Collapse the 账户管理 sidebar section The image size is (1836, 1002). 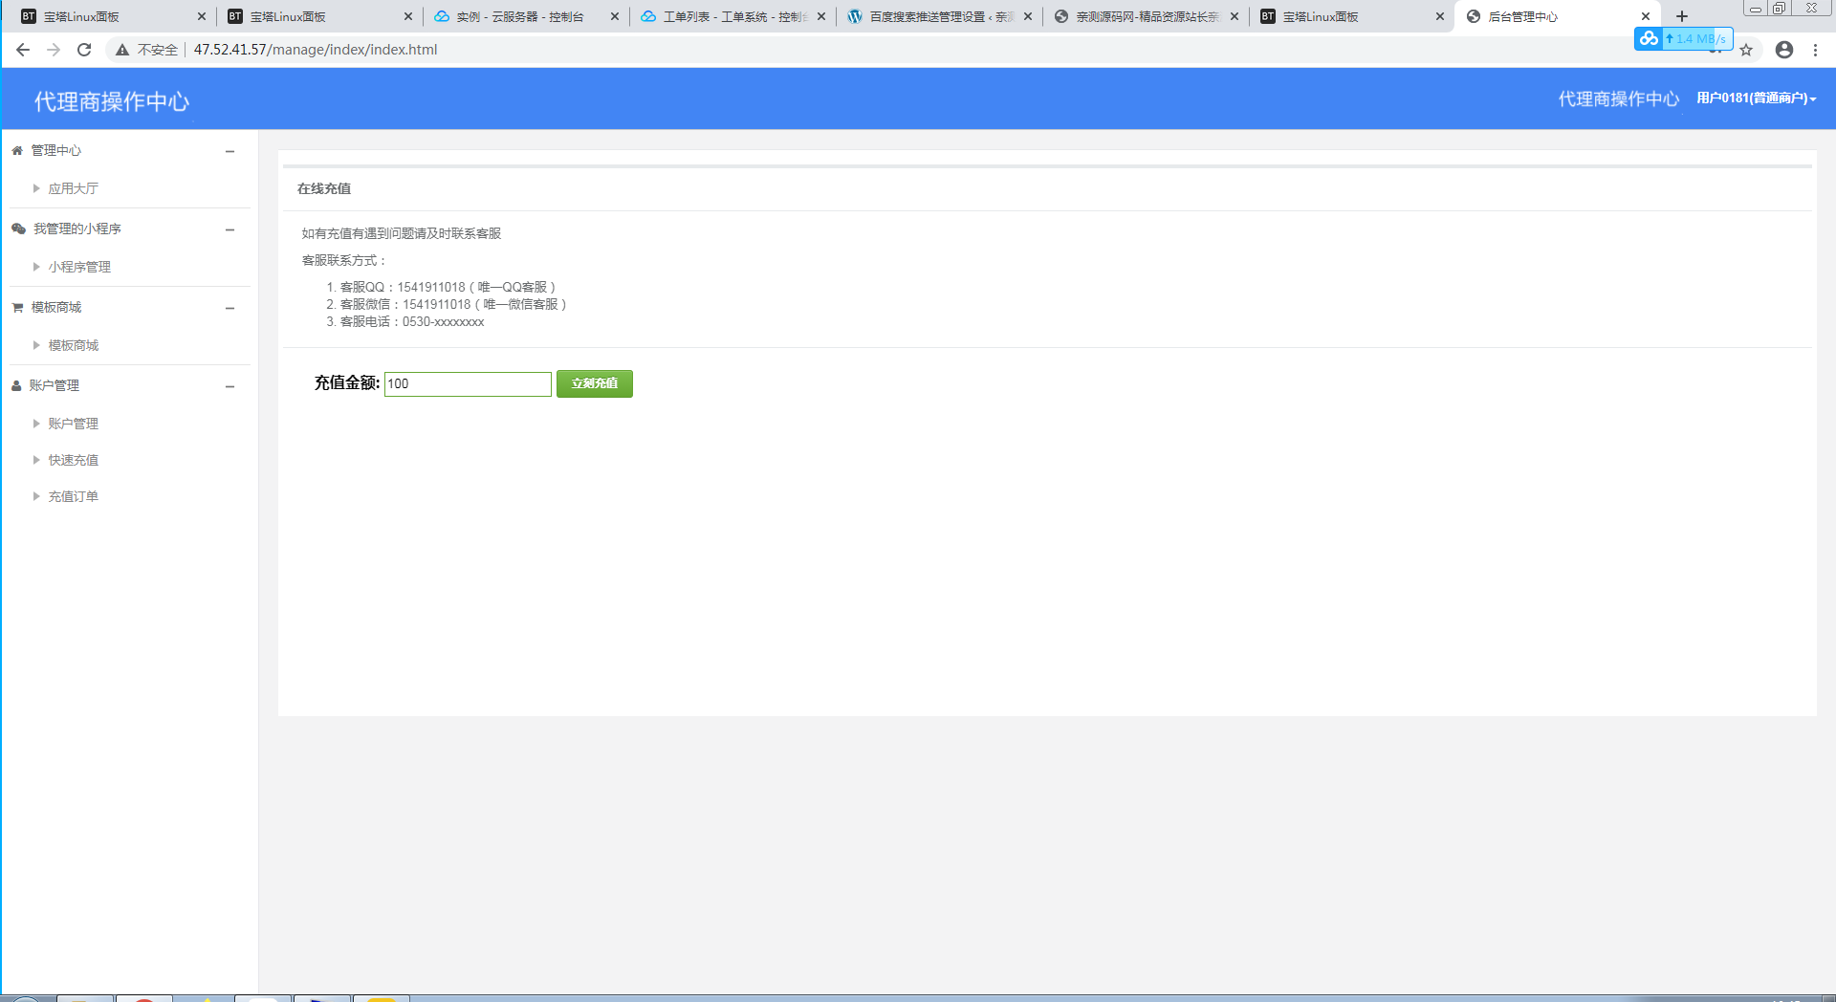[x=229, y=386]
